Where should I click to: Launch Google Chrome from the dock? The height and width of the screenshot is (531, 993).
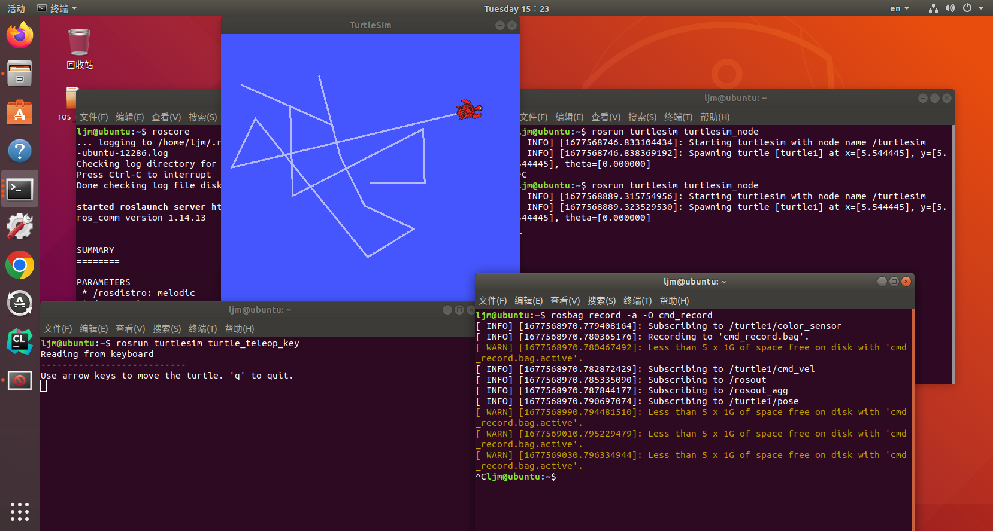20,265
